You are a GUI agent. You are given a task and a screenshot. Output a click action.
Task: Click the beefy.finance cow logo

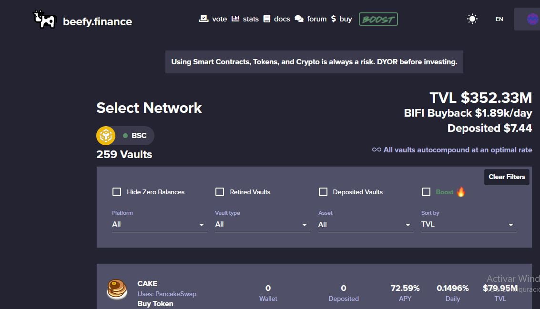pyautogui.click(x=45, y=20)
